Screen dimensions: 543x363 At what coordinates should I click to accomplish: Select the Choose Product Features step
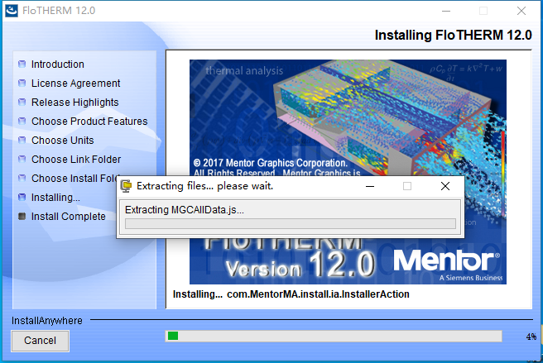(x=89, y=121)
